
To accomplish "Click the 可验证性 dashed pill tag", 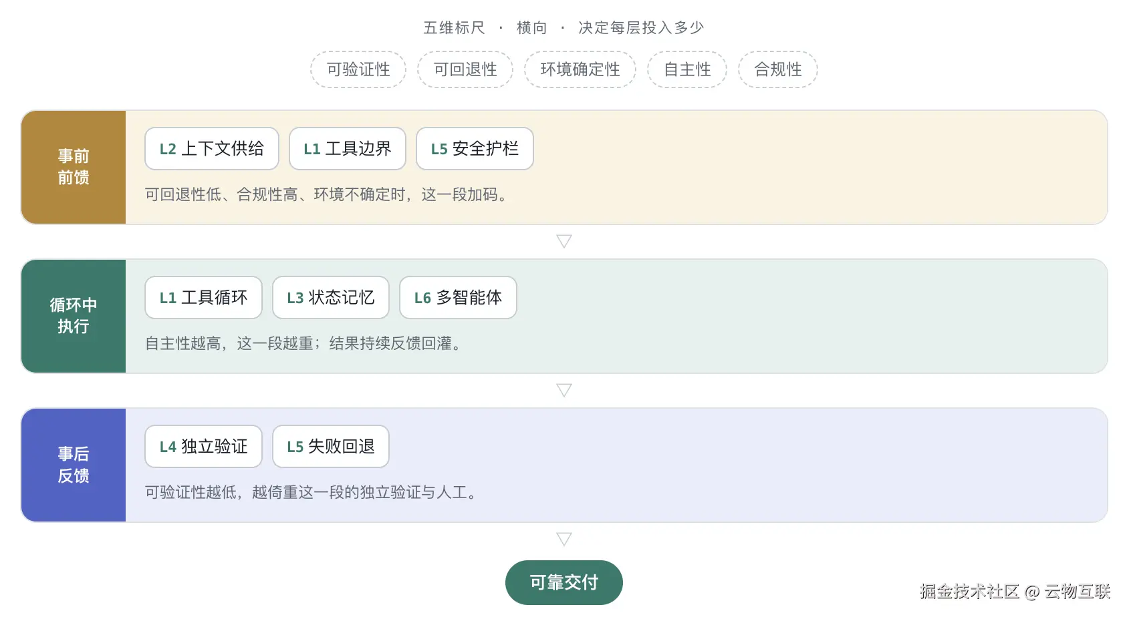I will click(358, 69).
